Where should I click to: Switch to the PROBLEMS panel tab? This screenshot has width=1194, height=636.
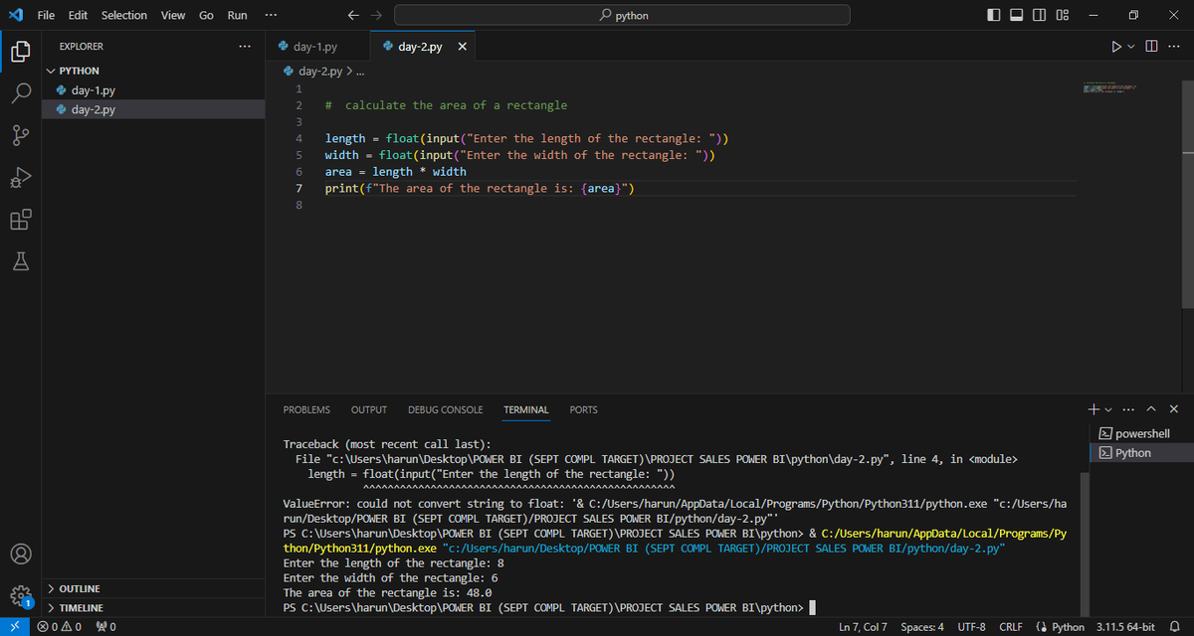[x=306, y=409]
